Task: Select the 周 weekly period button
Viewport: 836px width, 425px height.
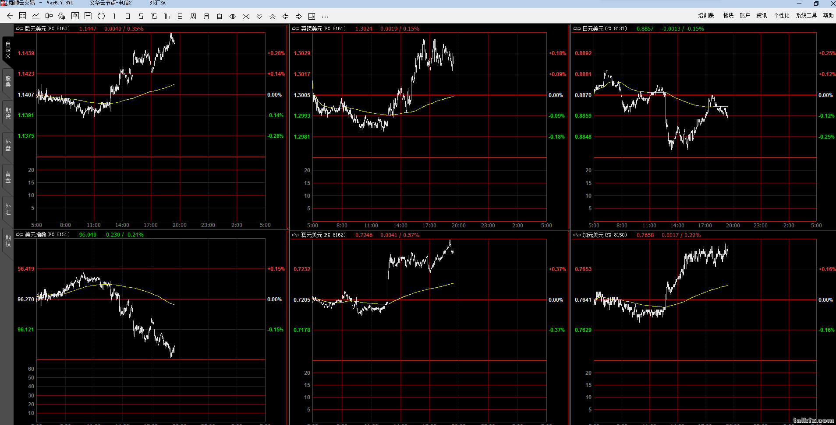Action: click(x=193, y=16)
